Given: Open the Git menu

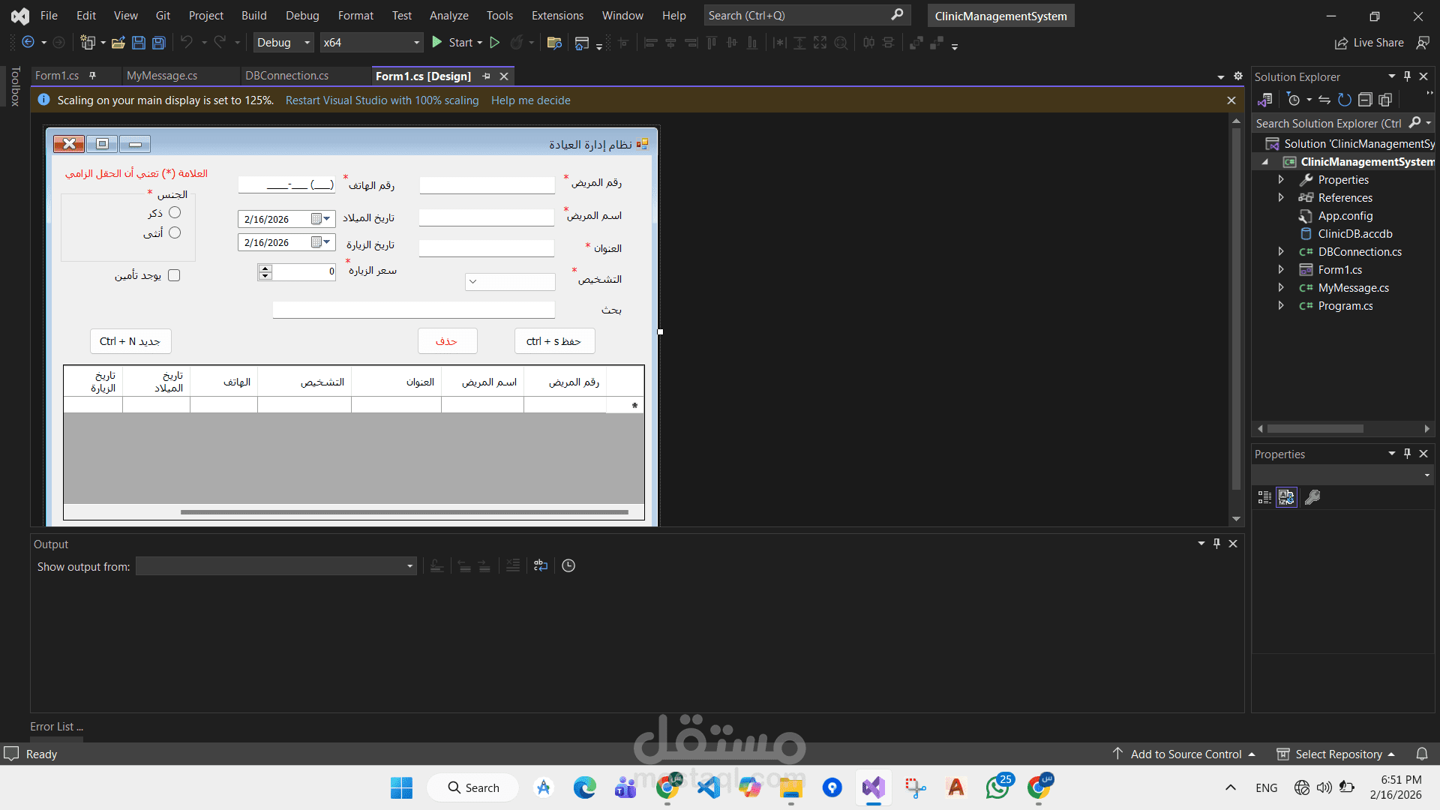Looking at the screenshot, I should point(162,15).
